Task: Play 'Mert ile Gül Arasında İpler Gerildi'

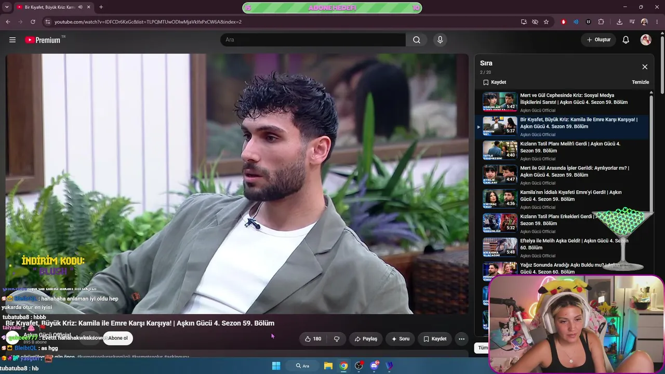Action: coord(562,175)
